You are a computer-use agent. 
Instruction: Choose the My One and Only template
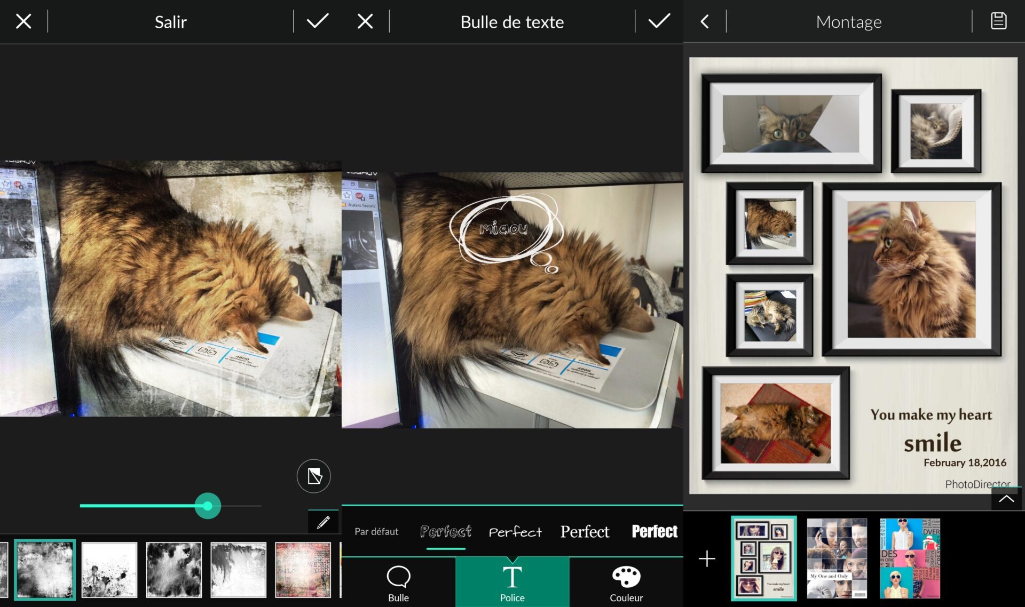coord(837,558)
